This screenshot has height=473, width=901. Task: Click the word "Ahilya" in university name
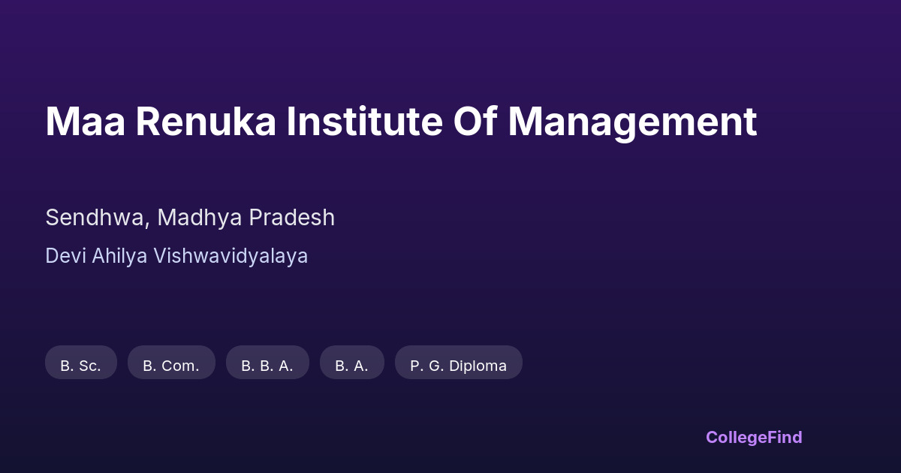click(120, 256)
